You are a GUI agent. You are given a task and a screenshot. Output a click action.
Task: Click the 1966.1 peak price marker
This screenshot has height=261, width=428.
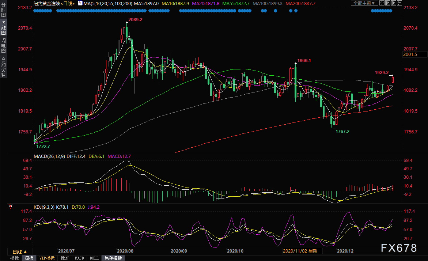[304, 61]
